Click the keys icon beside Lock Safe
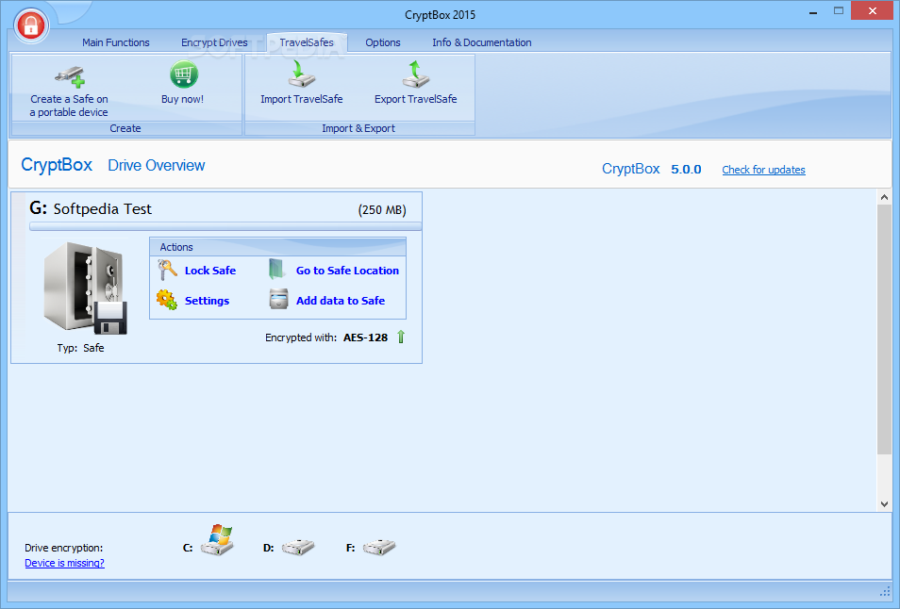900x609 pixels. [167, 271]
